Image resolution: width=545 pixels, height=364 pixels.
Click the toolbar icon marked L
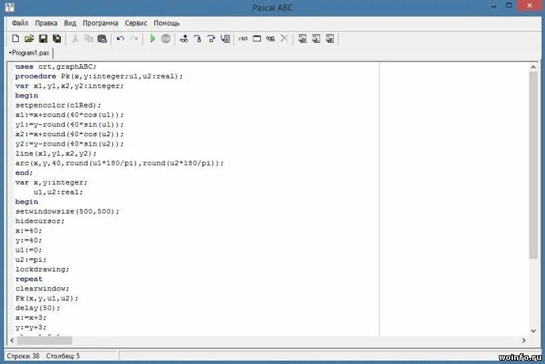(x=316, y=39)
